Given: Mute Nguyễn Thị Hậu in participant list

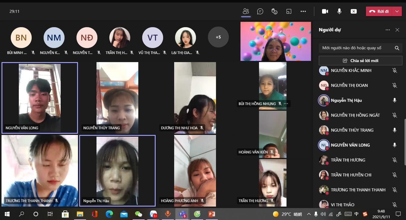Looking at the screenshot, I should point(394,100).
